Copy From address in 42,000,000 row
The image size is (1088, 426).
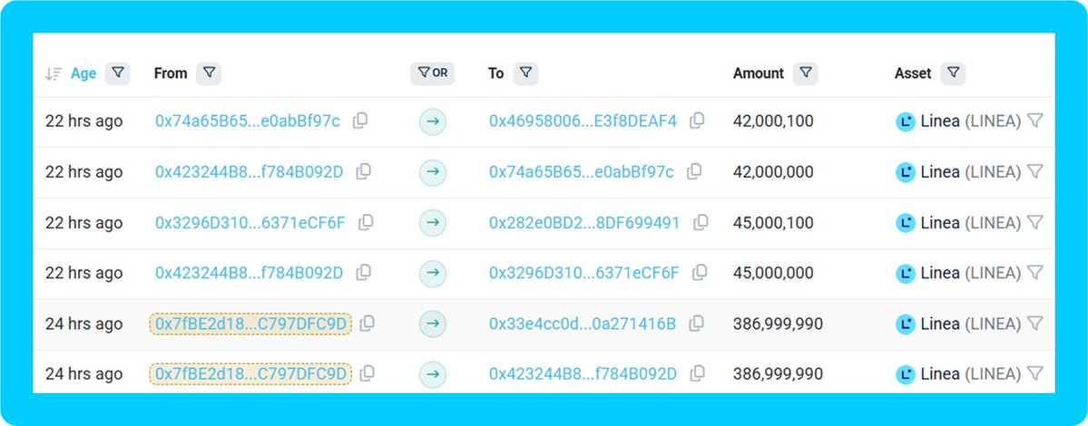(x=364, y=172)
